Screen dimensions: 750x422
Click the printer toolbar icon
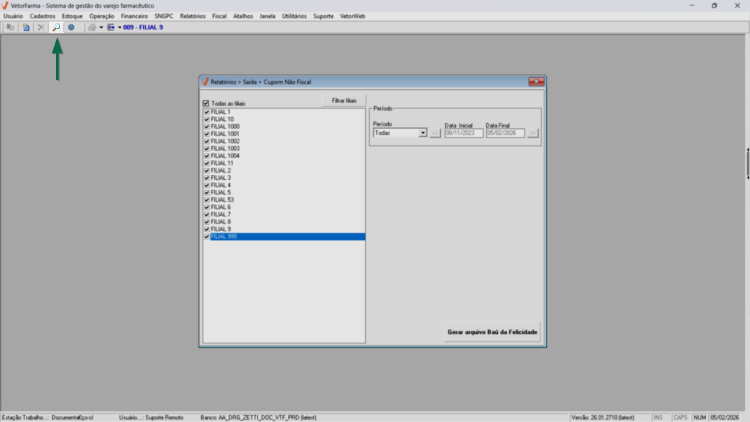(x=92, y=27)
